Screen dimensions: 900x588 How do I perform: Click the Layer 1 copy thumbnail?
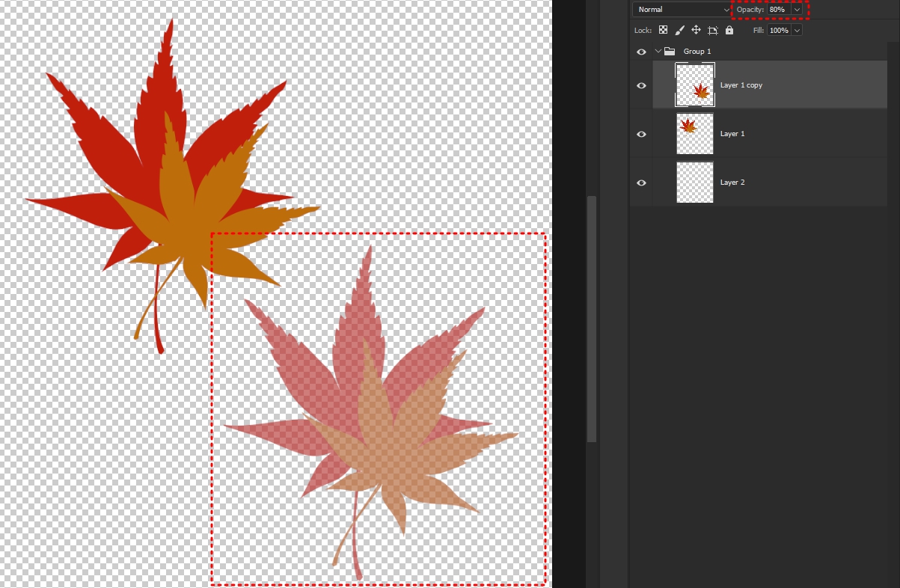pyautogui.click(x=695, y=85)
